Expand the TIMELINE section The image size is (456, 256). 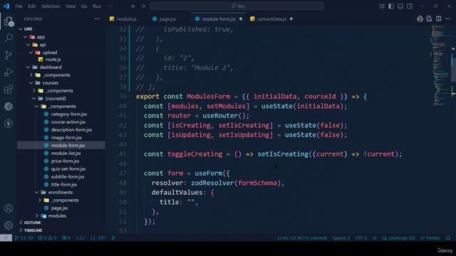coord(33,230)
